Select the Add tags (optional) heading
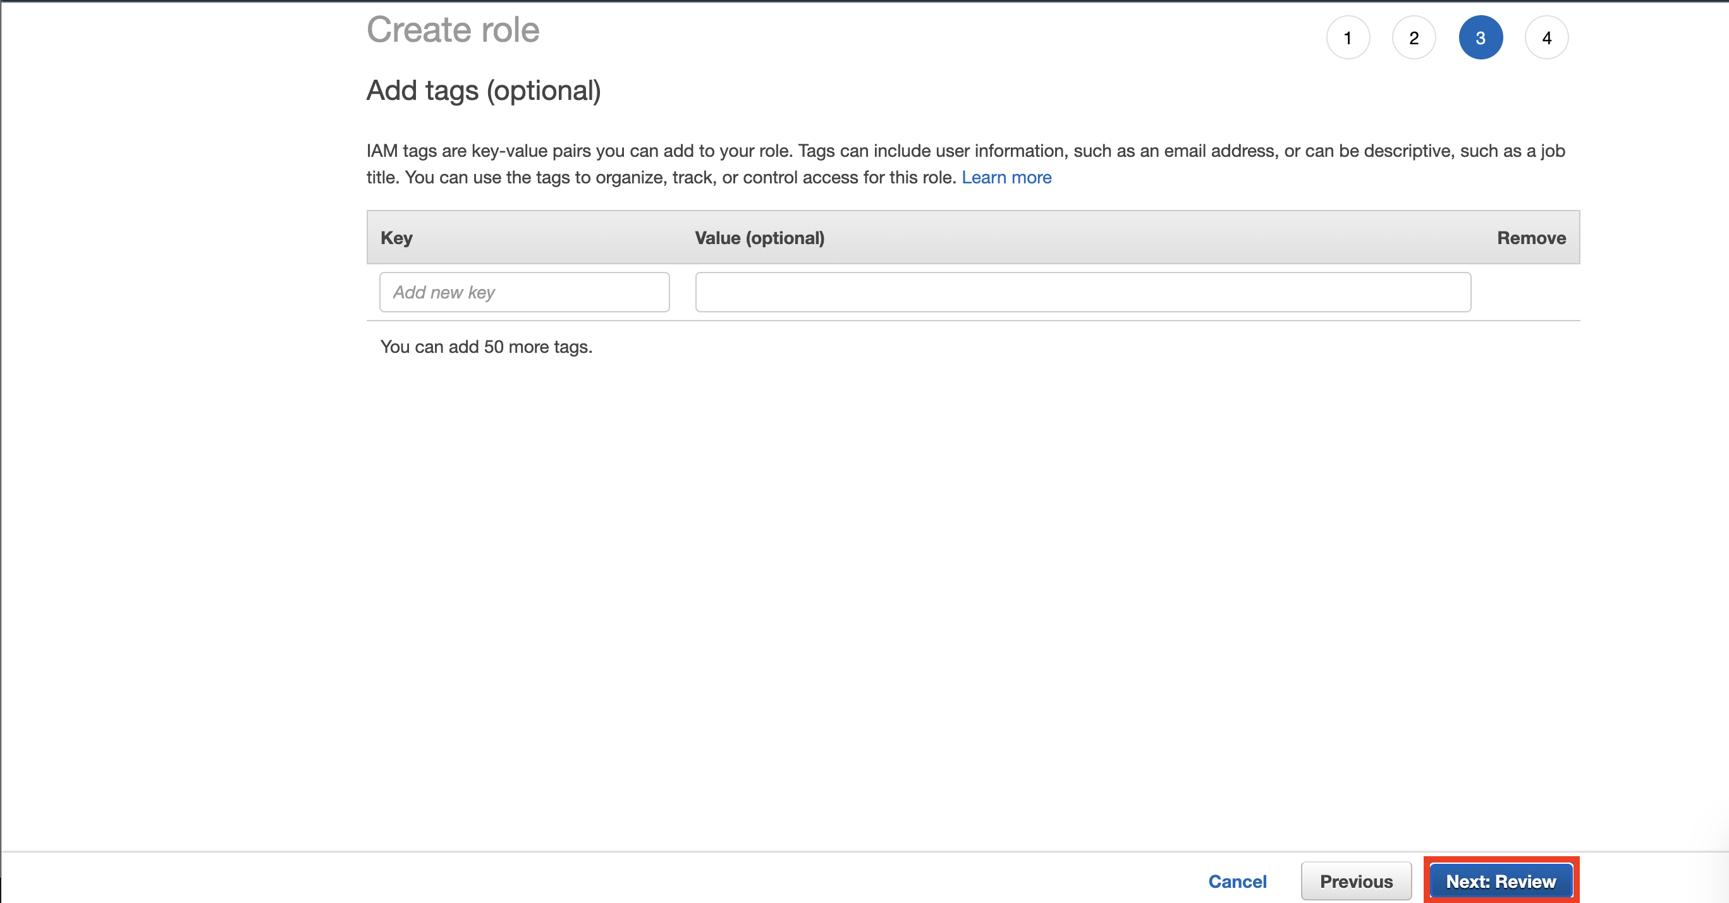The image size is (1729, 903). click(x=483, y=90)
